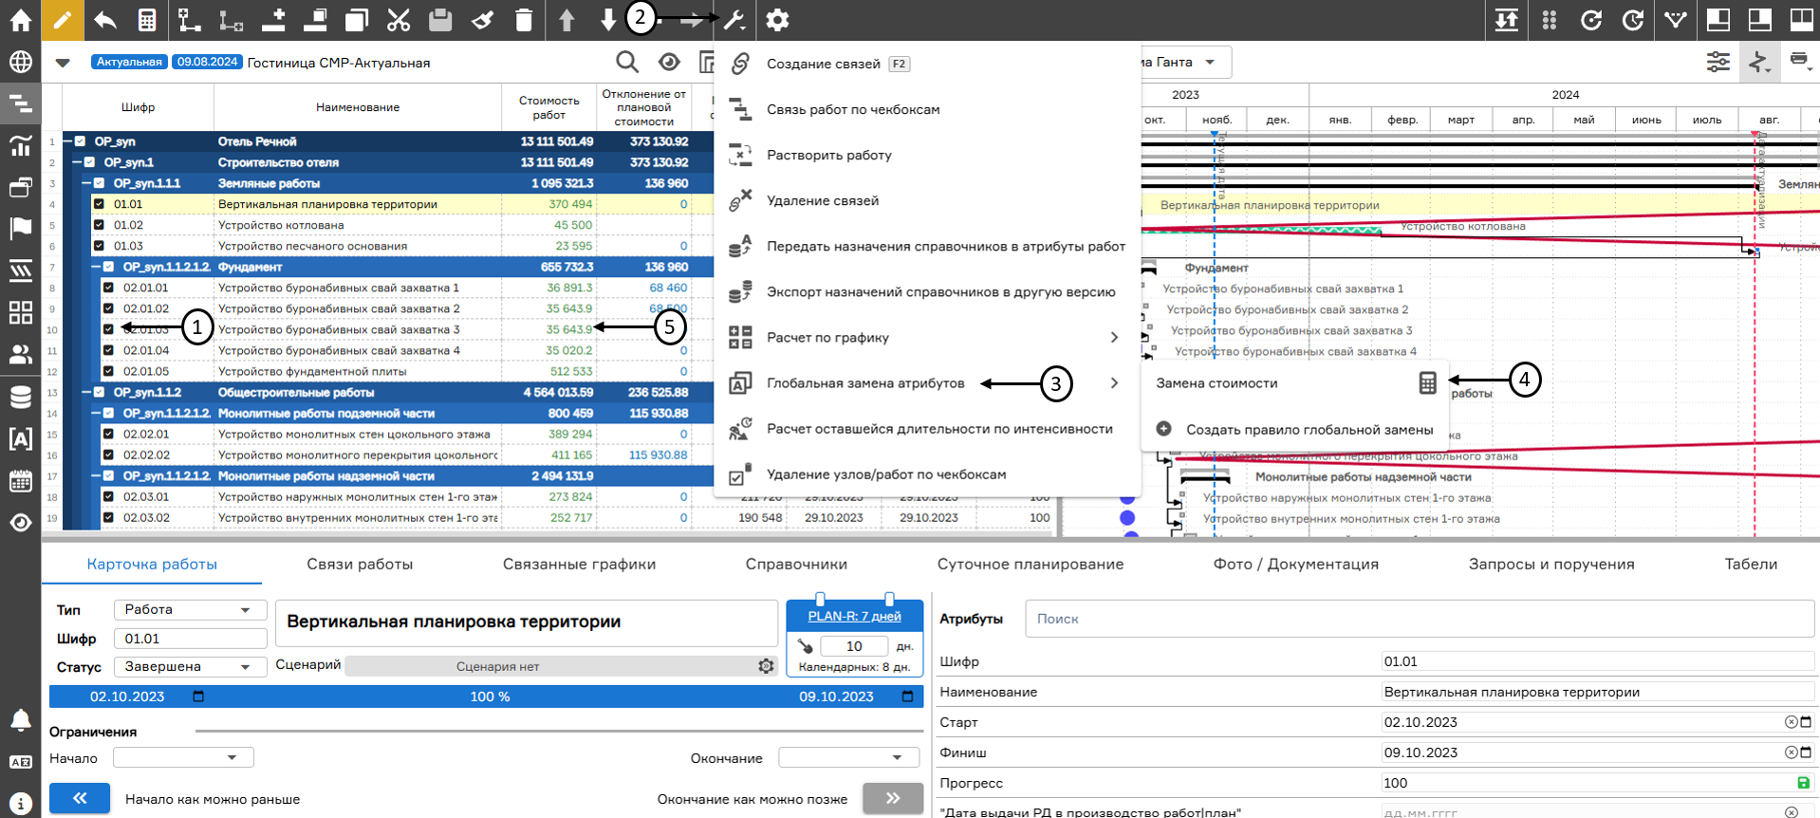Toggle checkbox for OP_syn root row
The image size is (1820, 818).
[x=80, y=141]
